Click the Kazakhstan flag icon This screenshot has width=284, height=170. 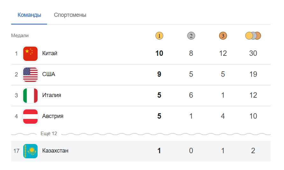31,151
